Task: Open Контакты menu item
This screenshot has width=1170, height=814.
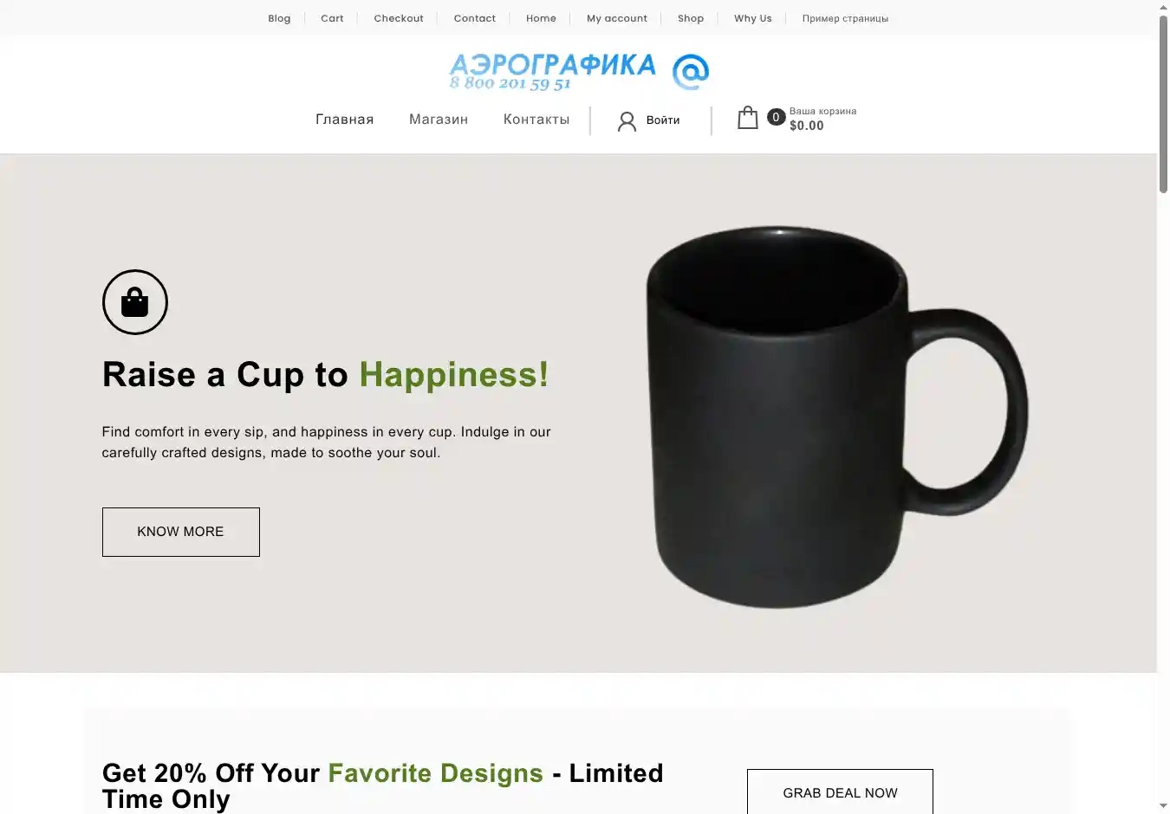Action: [536, 120]
